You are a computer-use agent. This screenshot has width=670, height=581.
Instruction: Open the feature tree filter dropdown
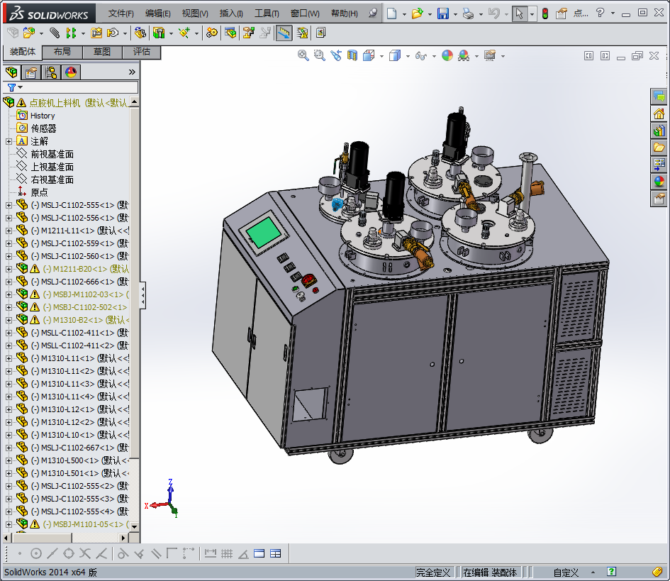click(x=14, y=87)
